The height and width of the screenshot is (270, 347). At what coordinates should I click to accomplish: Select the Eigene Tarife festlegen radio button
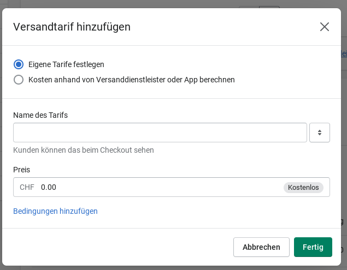pyautogui.click(x=19, y=64)
